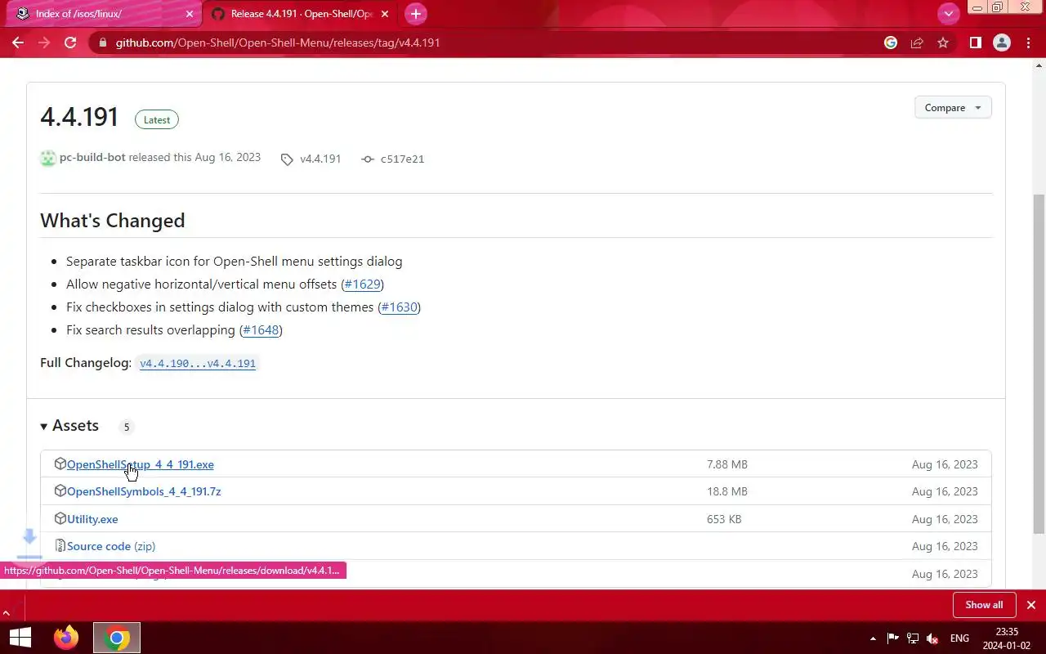Download OpenShellSymbols_4_4_191.7z
The height and width of the screenshot is (654, 1046).
click(144, 491)
